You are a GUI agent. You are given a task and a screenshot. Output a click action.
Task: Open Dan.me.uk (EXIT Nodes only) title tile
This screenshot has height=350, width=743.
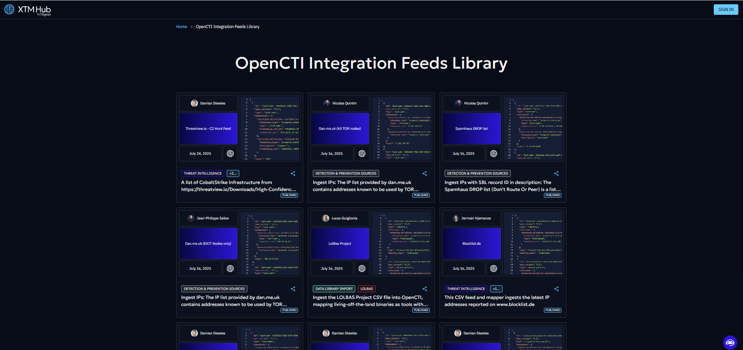point(208,244)
